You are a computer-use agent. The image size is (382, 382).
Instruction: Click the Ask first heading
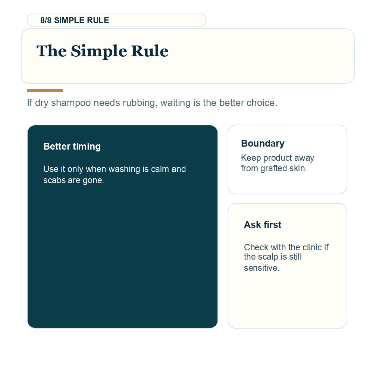[x=263, y=225]
